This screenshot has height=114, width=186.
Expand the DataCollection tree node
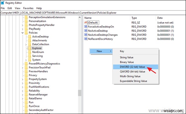[x=26, y=45]
